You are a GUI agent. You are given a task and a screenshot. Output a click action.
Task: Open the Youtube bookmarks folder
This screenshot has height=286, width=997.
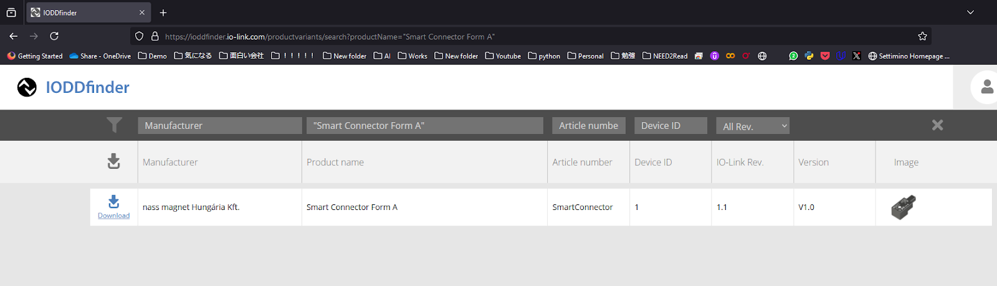tap(503, 56)
